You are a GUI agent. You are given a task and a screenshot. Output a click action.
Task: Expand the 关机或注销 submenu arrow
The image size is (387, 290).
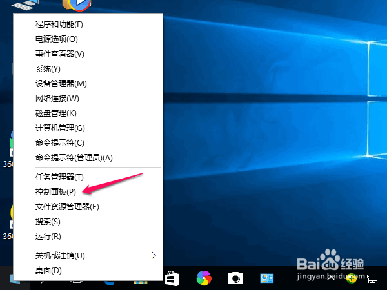click(x=154, y=255)
